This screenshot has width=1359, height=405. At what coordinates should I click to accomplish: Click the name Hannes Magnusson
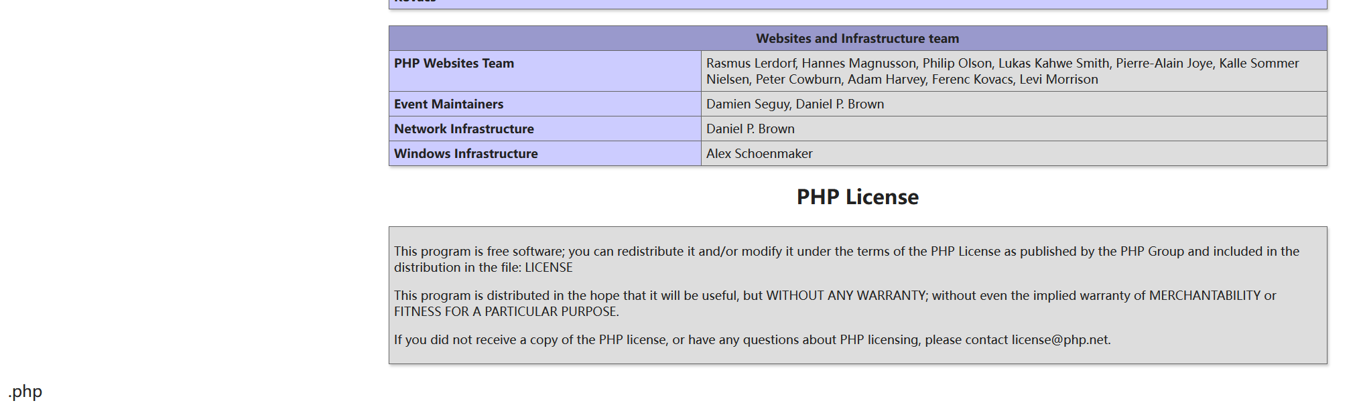click(x=858, y=64)
